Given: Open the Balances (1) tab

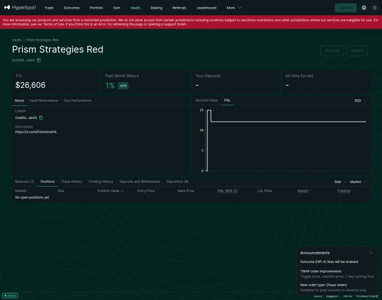Looking at the screenshot, I should point(25,181).
